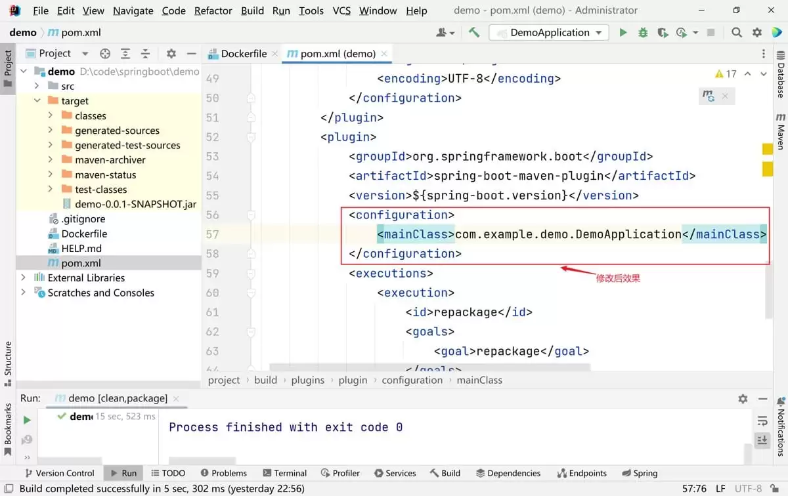Click the Build Project hammer icon
The height and width of the screenshot is (496, 788).
(474, 32)
